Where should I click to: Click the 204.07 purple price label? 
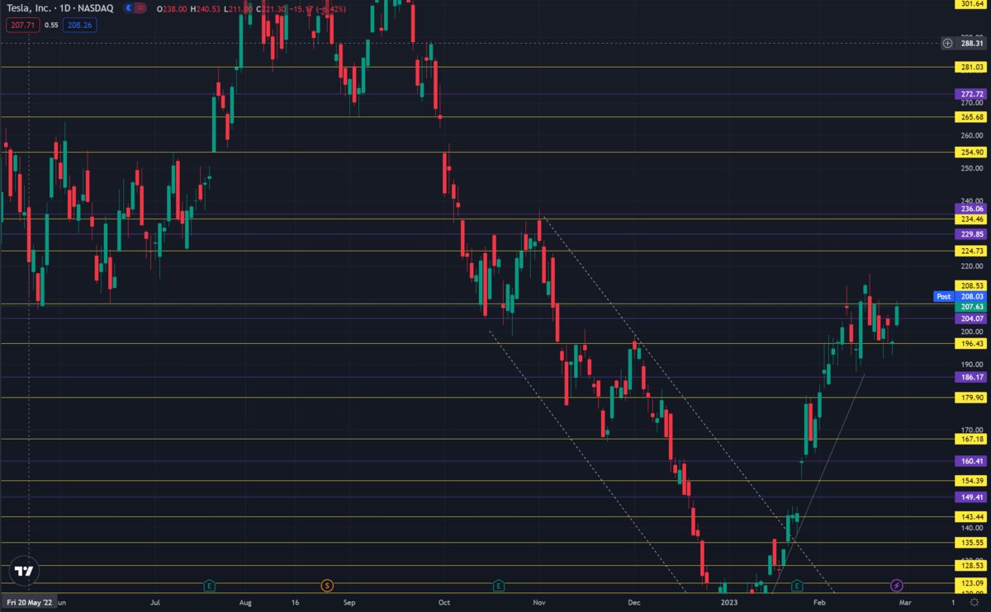(971, 318)
